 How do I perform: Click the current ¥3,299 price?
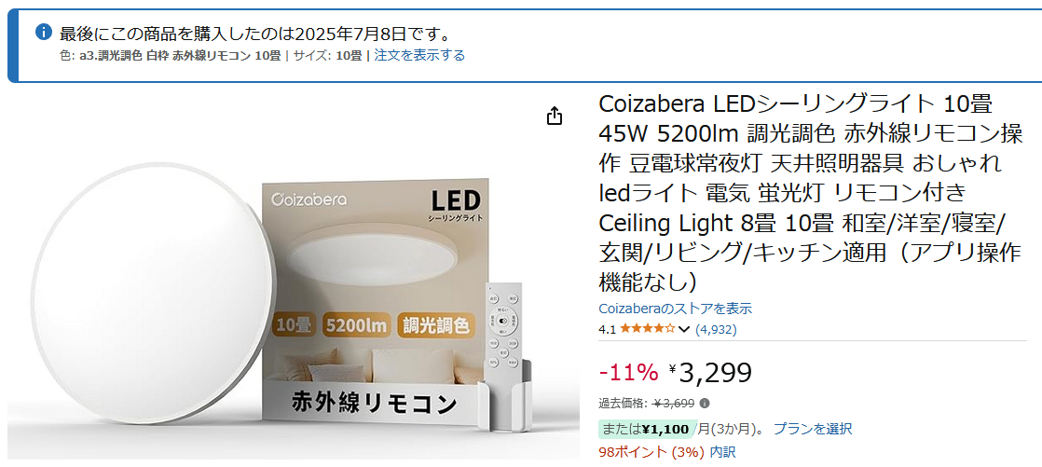[x=710, y=374]
